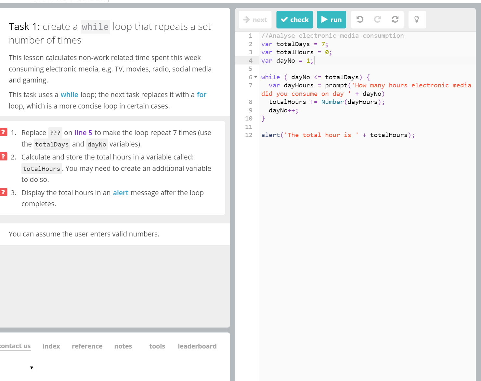Open the reference tab
The width and height of the screenshot is (481, 381).
(x=87, y=346)
